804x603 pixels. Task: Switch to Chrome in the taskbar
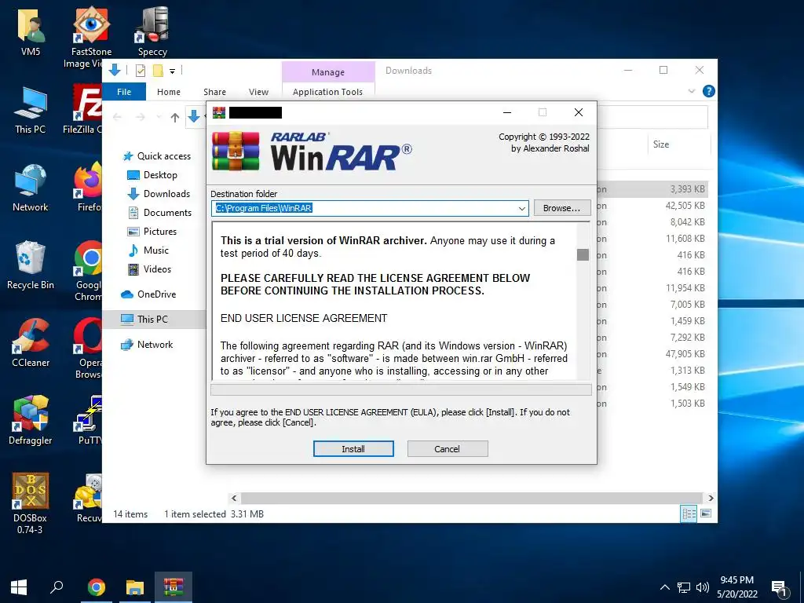pos(96,587)
